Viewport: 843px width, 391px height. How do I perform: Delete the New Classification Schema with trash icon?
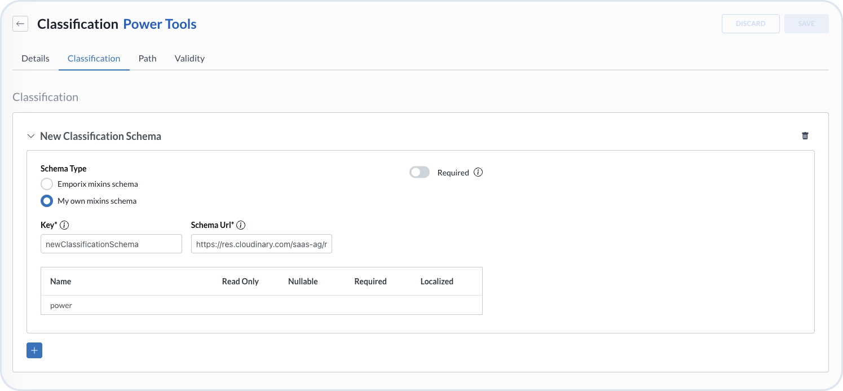click(x=805, y=136)
